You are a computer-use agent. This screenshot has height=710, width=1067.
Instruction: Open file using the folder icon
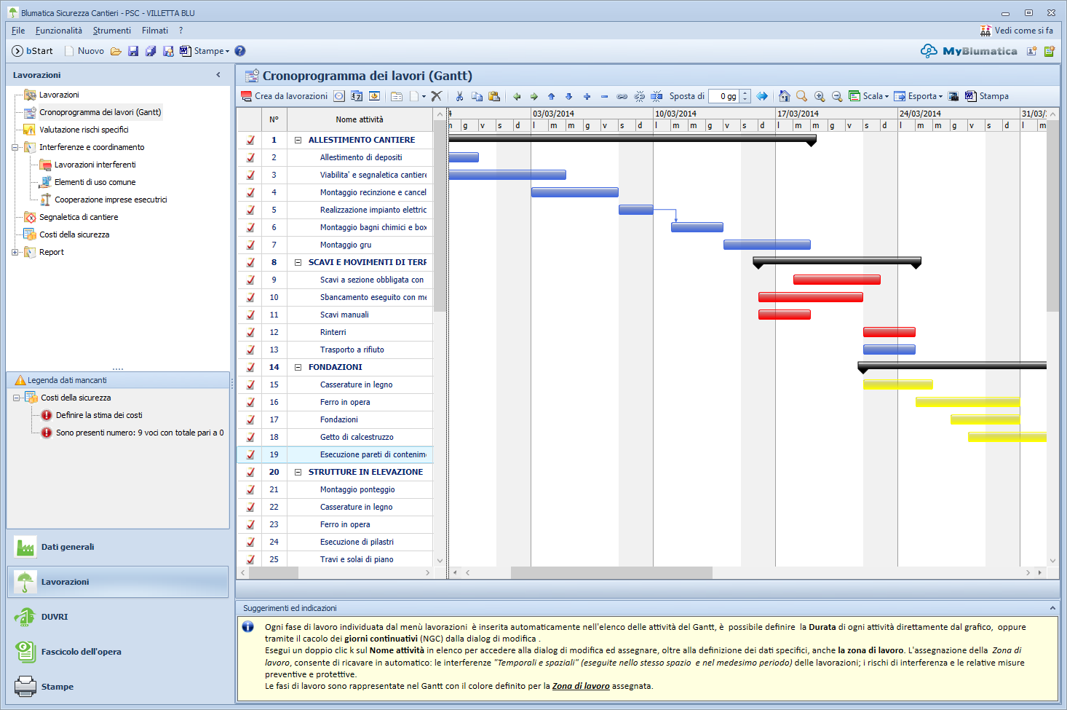[x=116, y=51]
